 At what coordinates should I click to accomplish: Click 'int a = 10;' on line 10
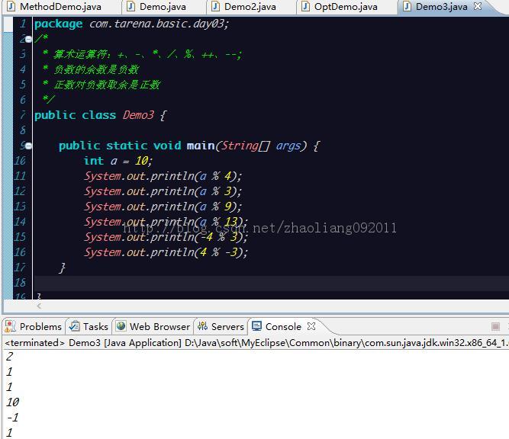[x=118, y=161]
